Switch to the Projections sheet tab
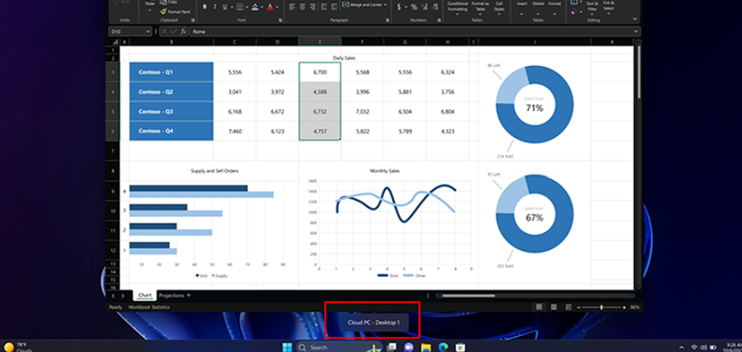The height and width of the screenshot is (352, 742). click(171, 295)
